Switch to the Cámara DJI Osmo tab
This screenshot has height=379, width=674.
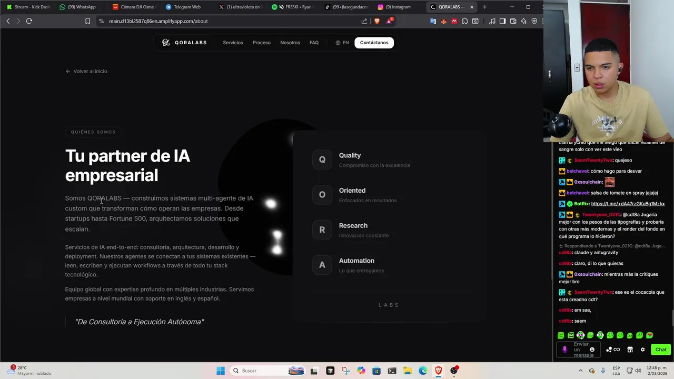[x=134, y=7]
